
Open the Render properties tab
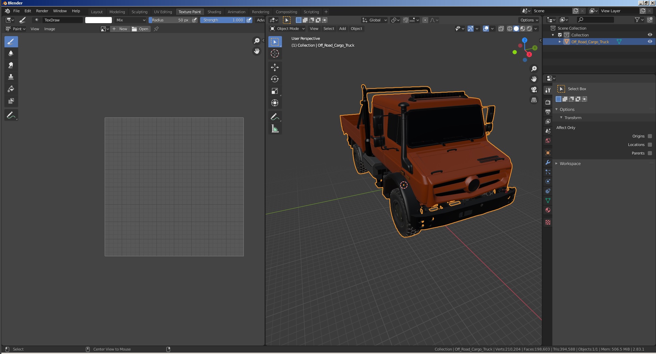pyautogui.click(x=548, y=102)
